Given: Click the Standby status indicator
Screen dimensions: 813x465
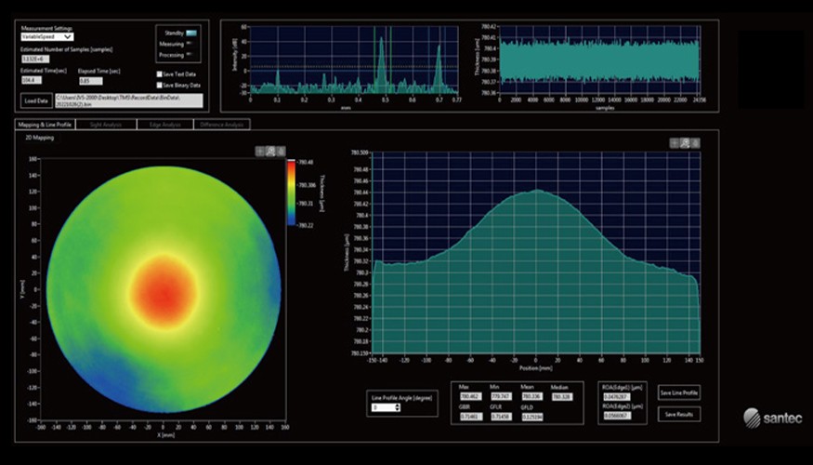Looking at the screenshot, I should 190,33.
